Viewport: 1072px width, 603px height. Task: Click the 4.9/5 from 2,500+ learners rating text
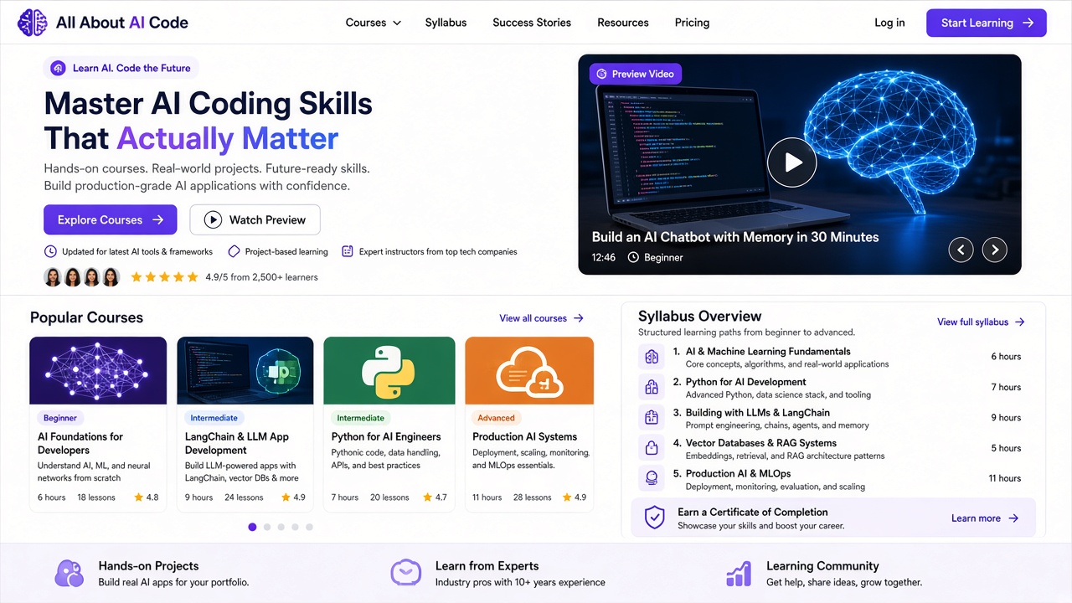[261, 276]
